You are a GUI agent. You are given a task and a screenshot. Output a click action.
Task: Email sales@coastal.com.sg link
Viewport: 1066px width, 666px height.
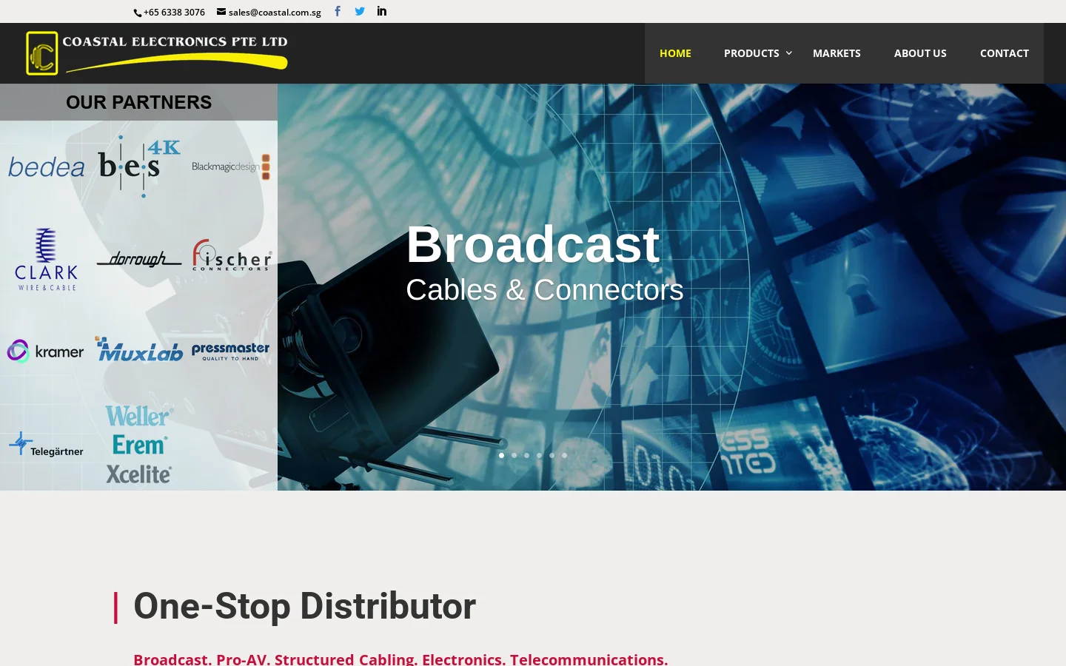pos(275,13)
